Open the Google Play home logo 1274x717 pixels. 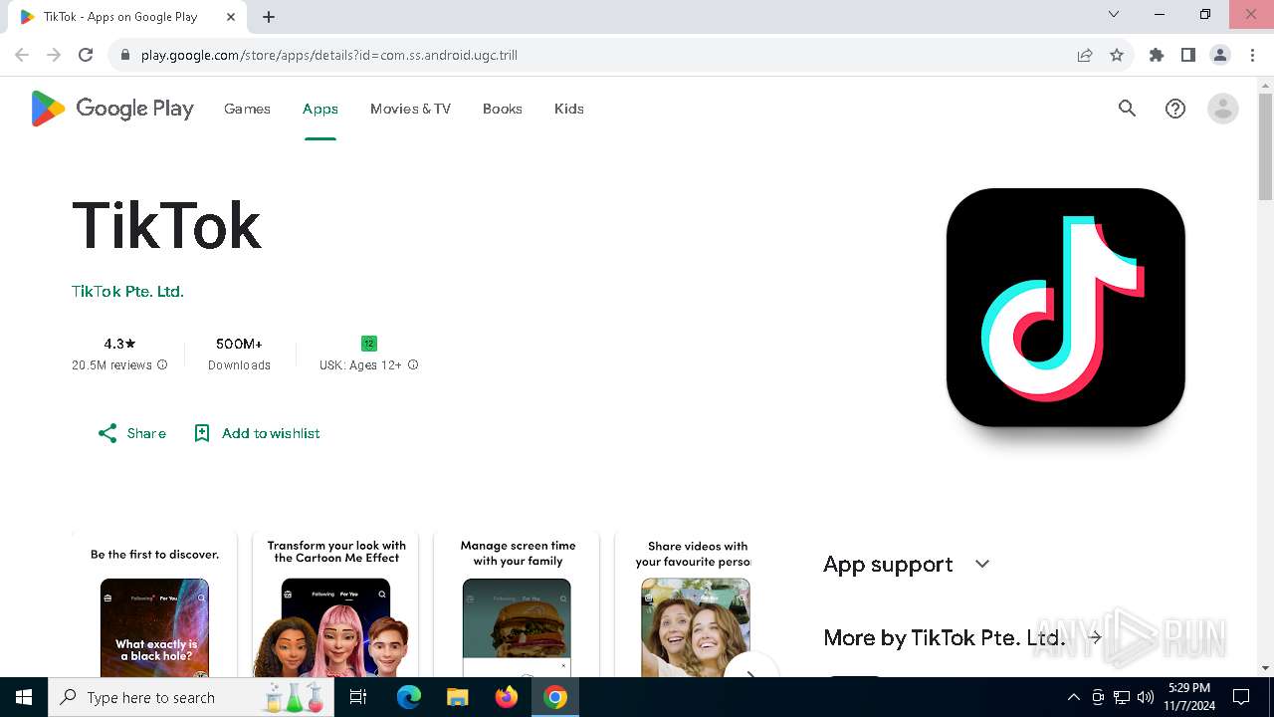(112, 109)
